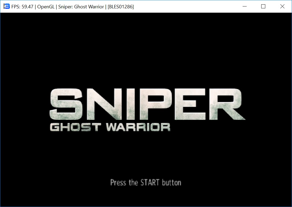This screenshot has height=207, width=292.
Task: Click the RPCS3 app icon in title bar
Action: click(6, 6)
